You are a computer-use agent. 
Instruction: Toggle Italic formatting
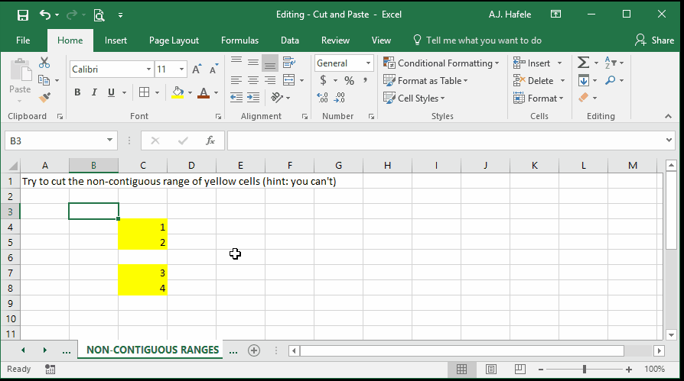pos(94,92)
